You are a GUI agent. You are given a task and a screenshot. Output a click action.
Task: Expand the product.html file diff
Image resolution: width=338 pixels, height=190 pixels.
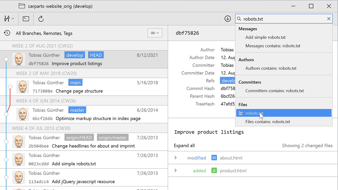176,171
